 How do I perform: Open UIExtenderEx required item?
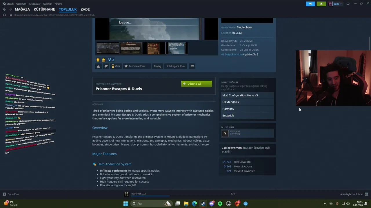(x=247, y=102)
